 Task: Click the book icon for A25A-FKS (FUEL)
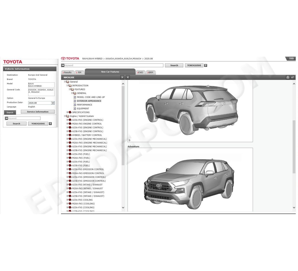click(x=70, y=154)
